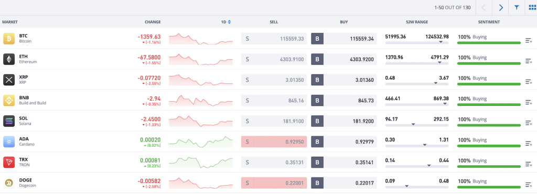Viewport: 537px width, 195px height.
Task: Sell ETH at 4303.9100
Action: coord(274,59)
